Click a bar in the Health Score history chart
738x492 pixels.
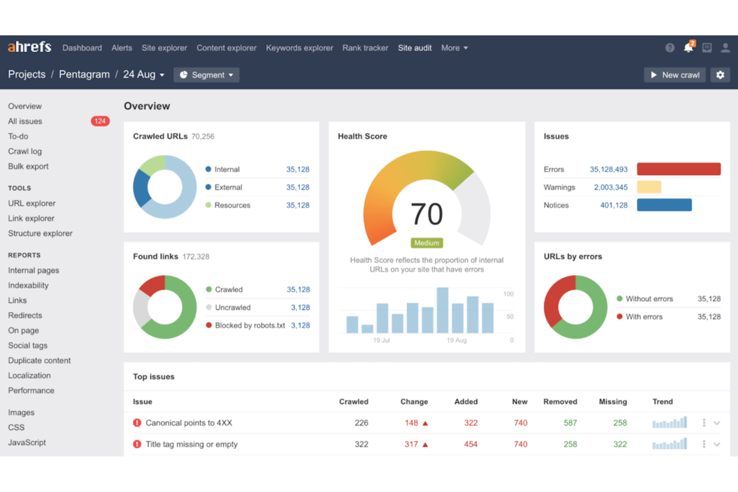click(x=442, y=309)
